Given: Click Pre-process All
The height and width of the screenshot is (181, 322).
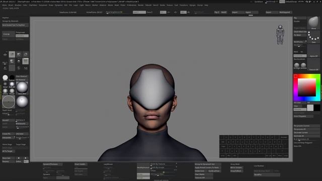Looking at the screenshot, I should tap(306, 129).
